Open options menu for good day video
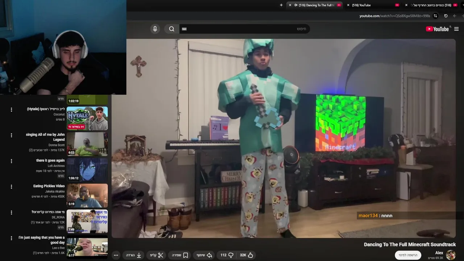Image resolution: width=464 pixels, height=261 pixels. [11, 238]
